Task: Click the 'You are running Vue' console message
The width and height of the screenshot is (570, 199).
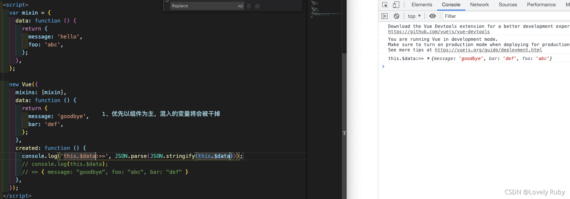Action: click(x=443, y=39)
